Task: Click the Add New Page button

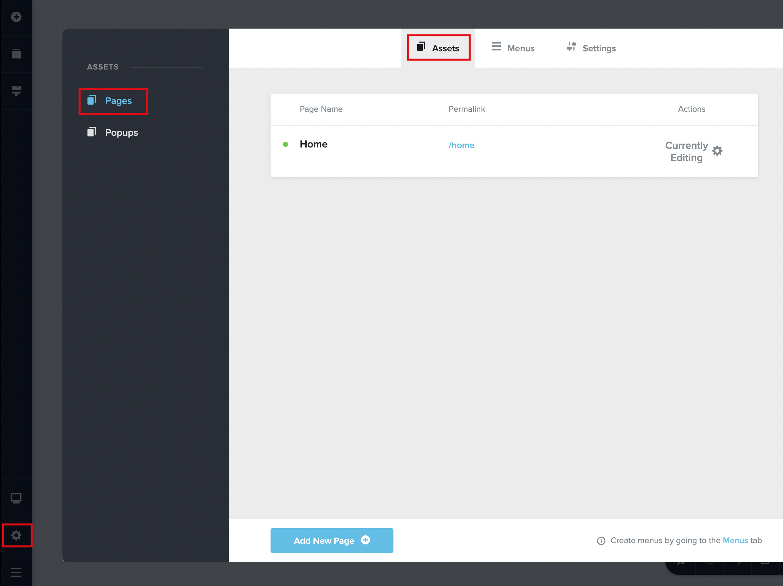Action: pos(332,541)
